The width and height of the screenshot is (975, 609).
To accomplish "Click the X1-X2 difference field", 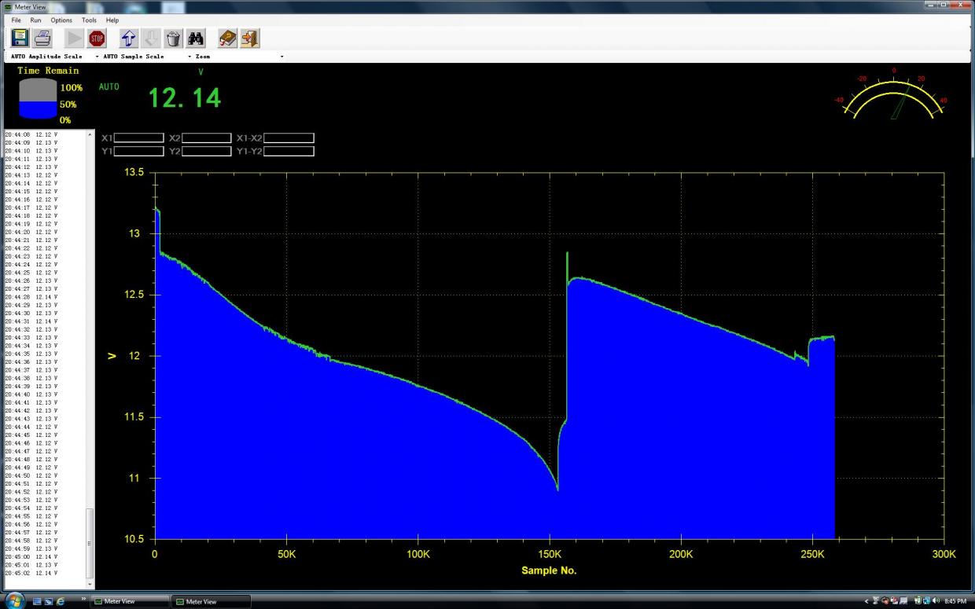I will coord(289,138).
